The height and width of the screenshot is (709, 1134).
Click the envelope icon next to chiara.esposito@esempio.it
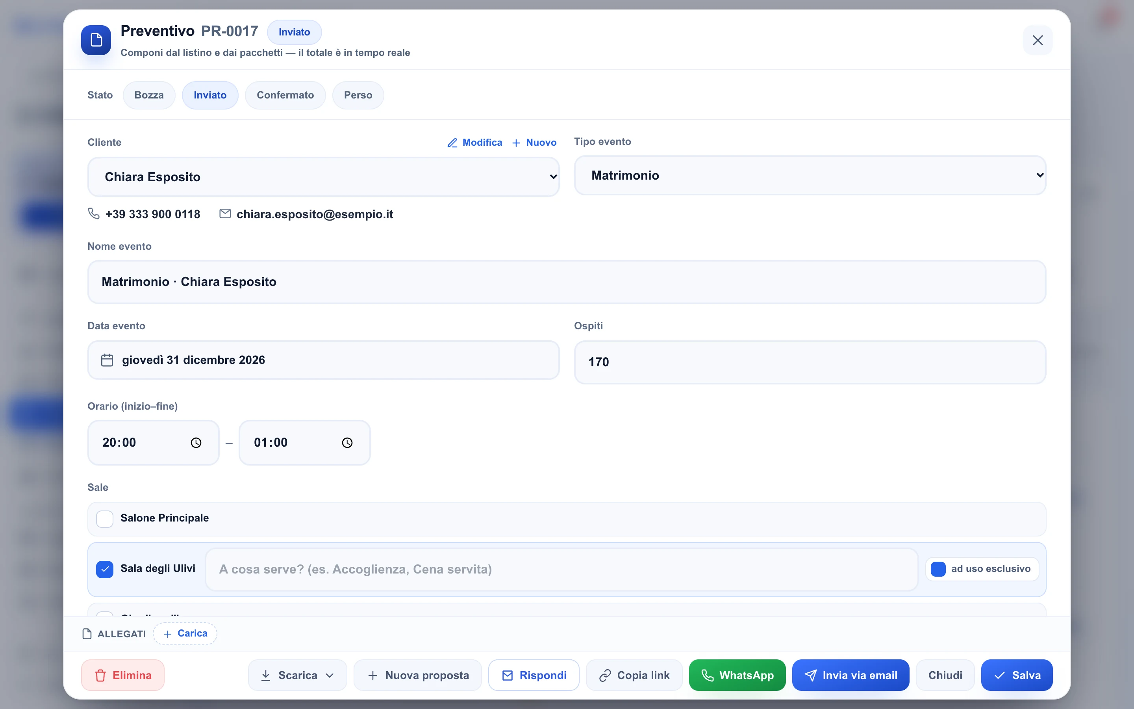pos(225,214)
